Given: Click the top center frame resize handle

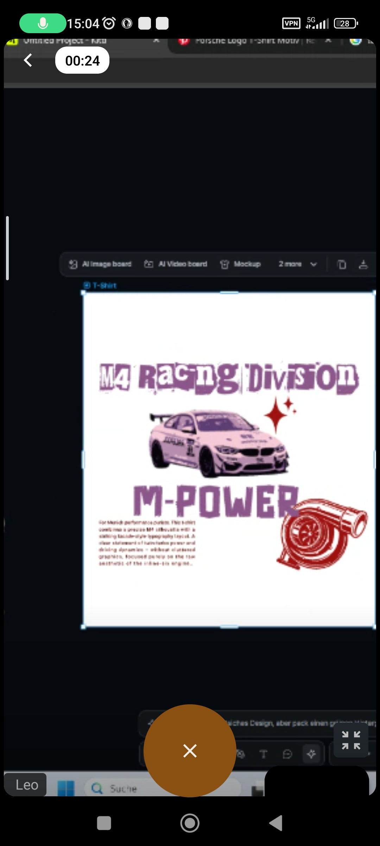Looking at the screenshot, I should point(229,292).
